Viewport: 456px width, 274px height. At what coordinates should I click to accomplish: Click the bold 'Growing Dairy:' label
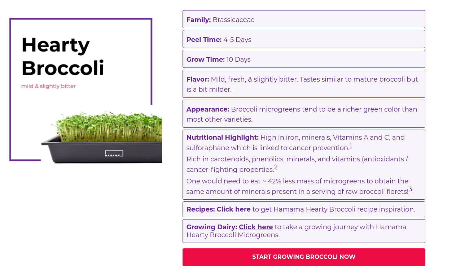click(211, 227)
